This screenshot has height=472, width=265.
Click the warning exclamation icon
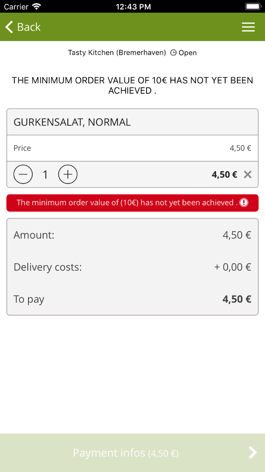pos(244,203)
